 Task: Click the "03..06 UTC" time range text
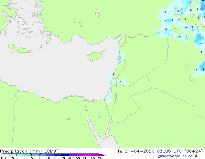coord(169,151)
